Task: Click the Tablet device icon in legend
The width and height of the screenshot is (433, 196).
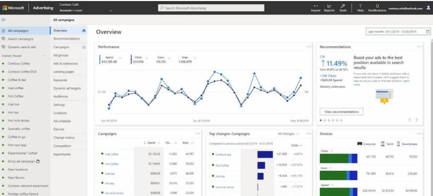Action: (382, 144)
